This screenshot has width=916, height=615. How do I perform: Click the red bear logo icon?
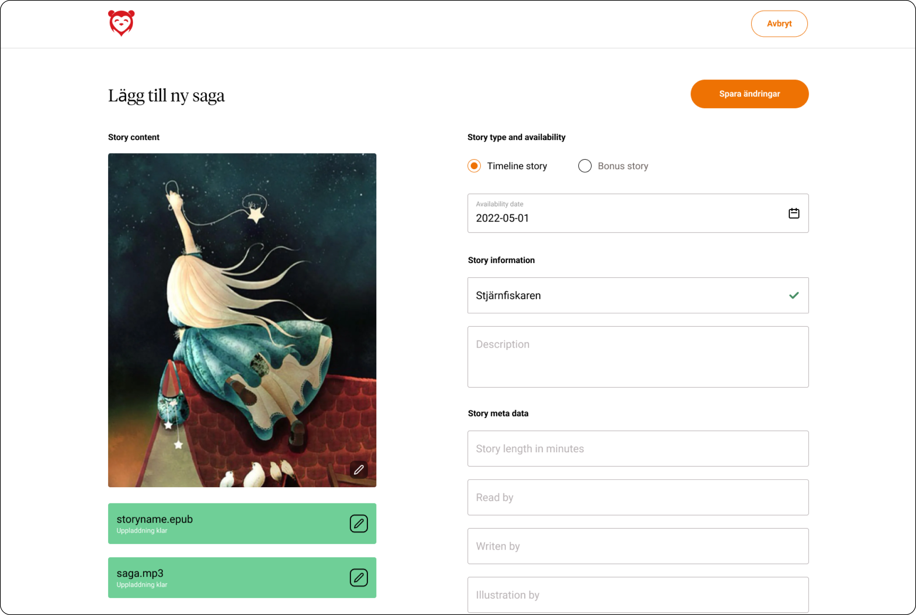click(x=121, y=24)
